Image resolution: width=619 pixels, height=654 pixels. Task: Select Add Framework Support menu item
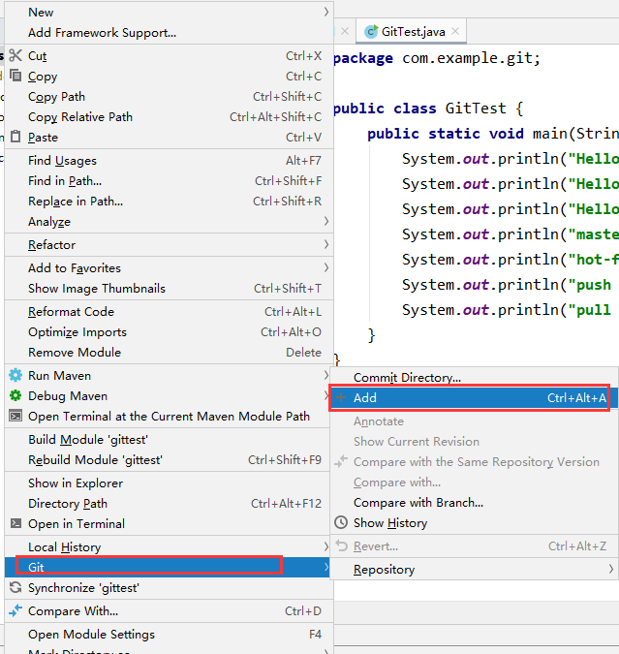coord(169,33)
